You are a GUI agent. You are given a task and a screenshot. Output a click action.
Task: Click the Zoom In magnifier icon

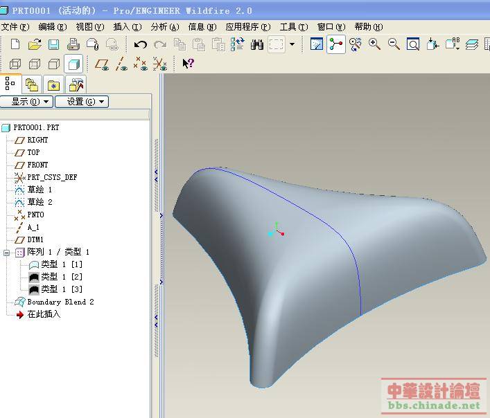[x=375, y=44]
